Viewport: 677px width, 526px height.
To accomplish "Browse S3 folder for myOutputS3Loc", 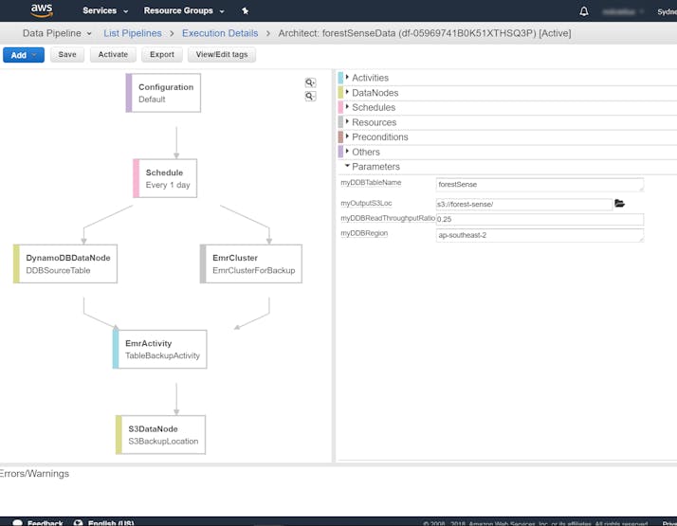I will tap(619, 203).
